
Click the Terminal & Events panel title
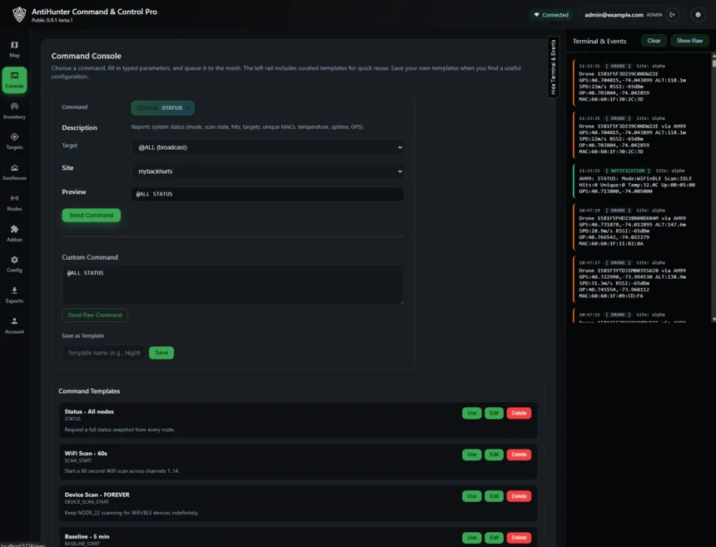click(x=599, y=41)
